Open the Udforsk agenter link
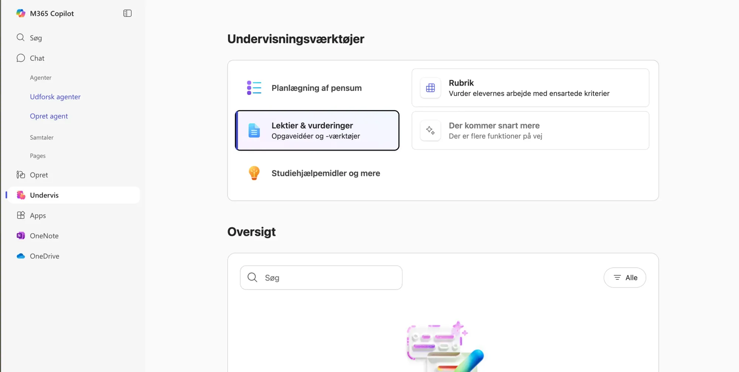Screen dimensions: 739x372 55,97
